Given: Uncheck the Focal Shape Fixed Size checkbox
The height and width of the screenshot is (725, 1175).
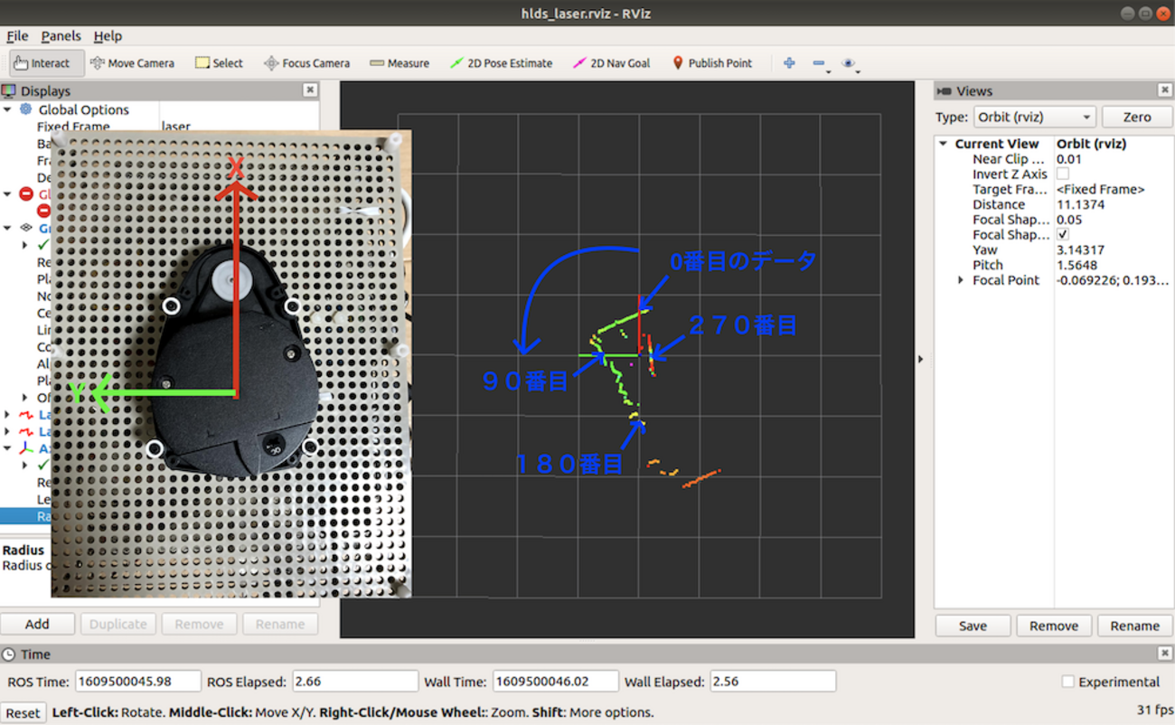Looking at the screenshot, I should point(1063,235).
